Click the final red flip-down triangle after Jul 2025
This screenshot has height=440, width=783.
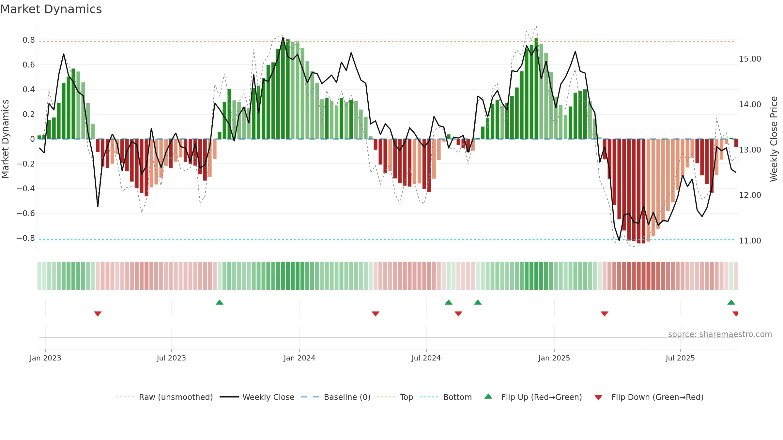click(x=735, y=314)
